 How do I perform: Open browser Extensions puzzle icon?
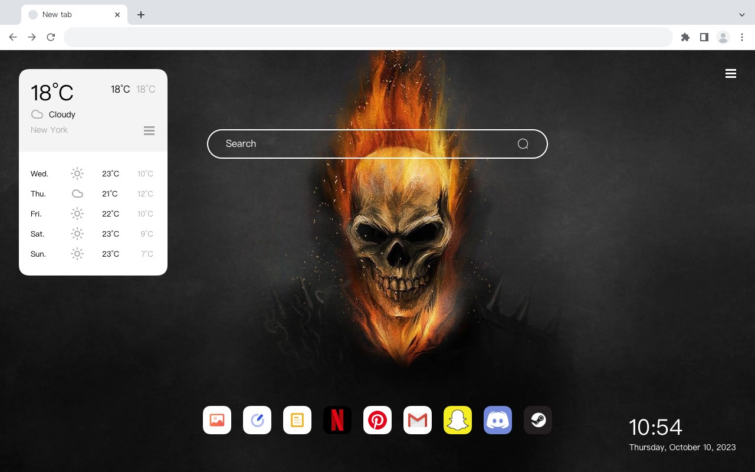(x=685, y=37)
